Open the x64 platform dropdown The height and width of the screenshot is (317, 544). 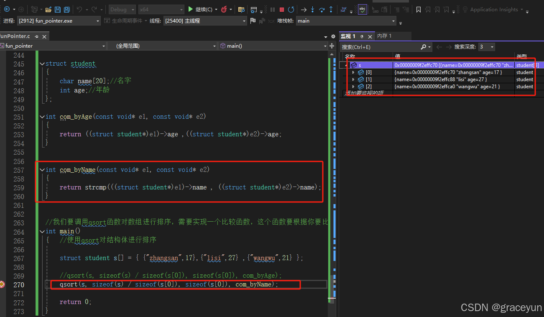161,9
